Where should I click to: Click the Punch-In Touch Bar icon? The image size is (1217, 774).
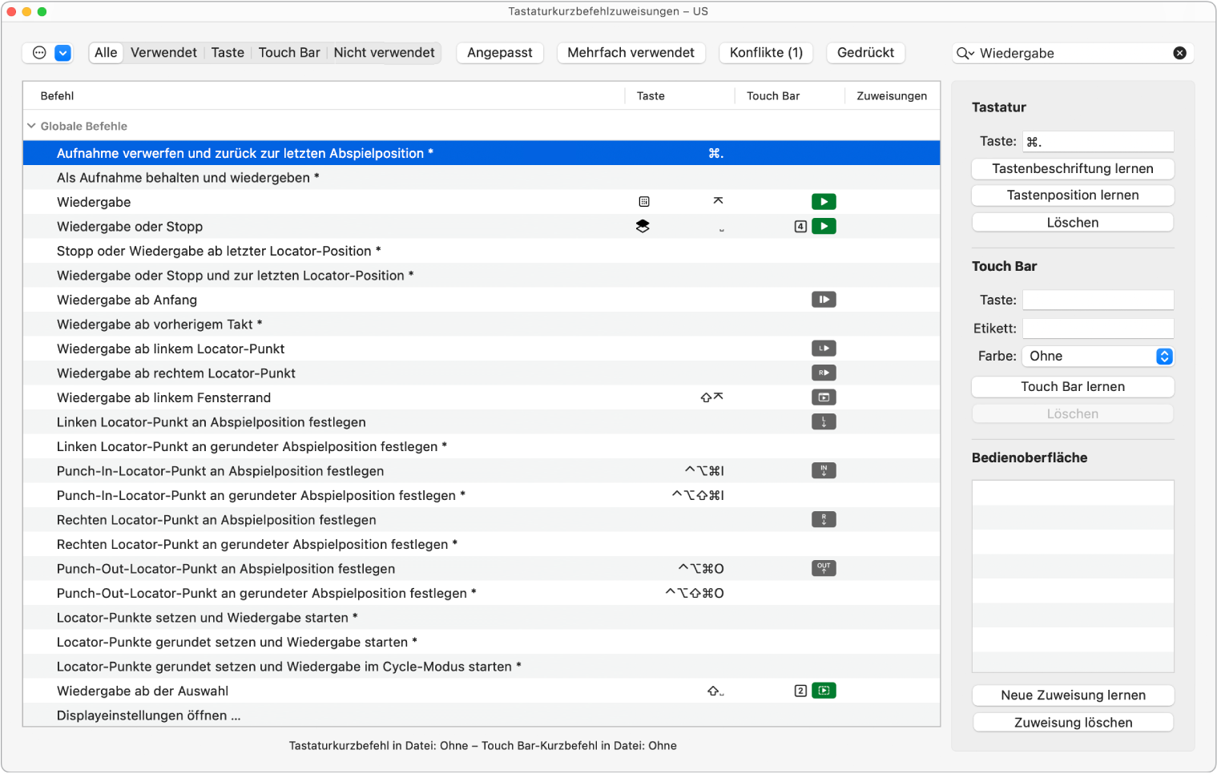[x=824, y=471]
